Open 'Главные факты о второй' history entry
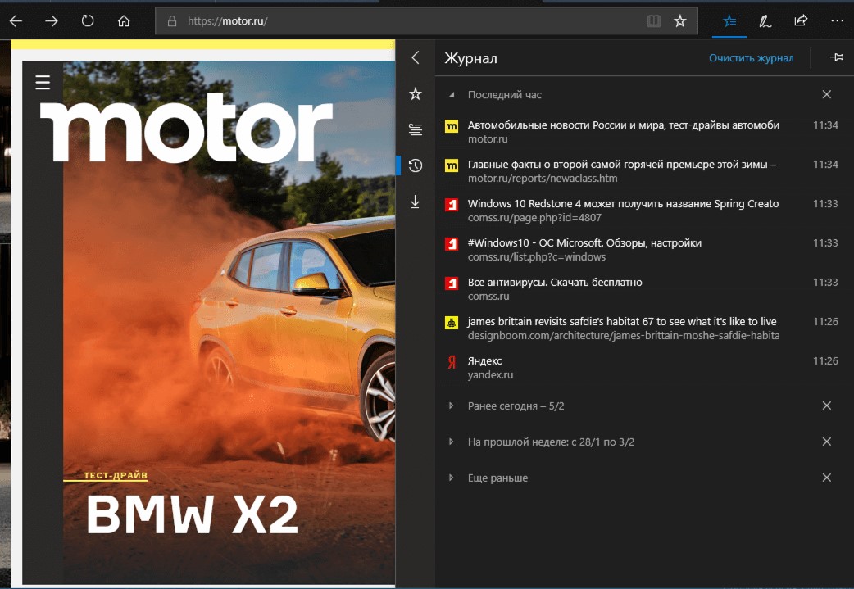The height and width of the screenshot is (589, 854). [x=641, y=171]
